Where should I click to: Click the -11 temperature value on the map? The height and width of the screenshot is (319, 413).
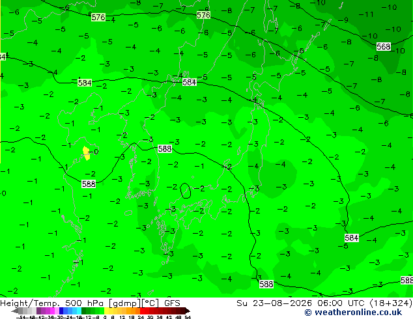366,14
